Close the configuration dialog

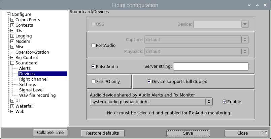tap(247, 133)
